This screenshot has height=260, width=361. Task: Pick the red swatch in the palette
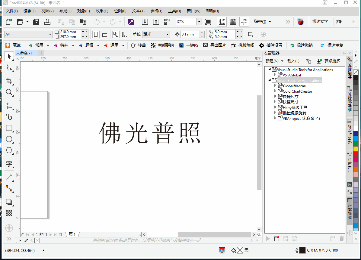(x=356, y=154)
